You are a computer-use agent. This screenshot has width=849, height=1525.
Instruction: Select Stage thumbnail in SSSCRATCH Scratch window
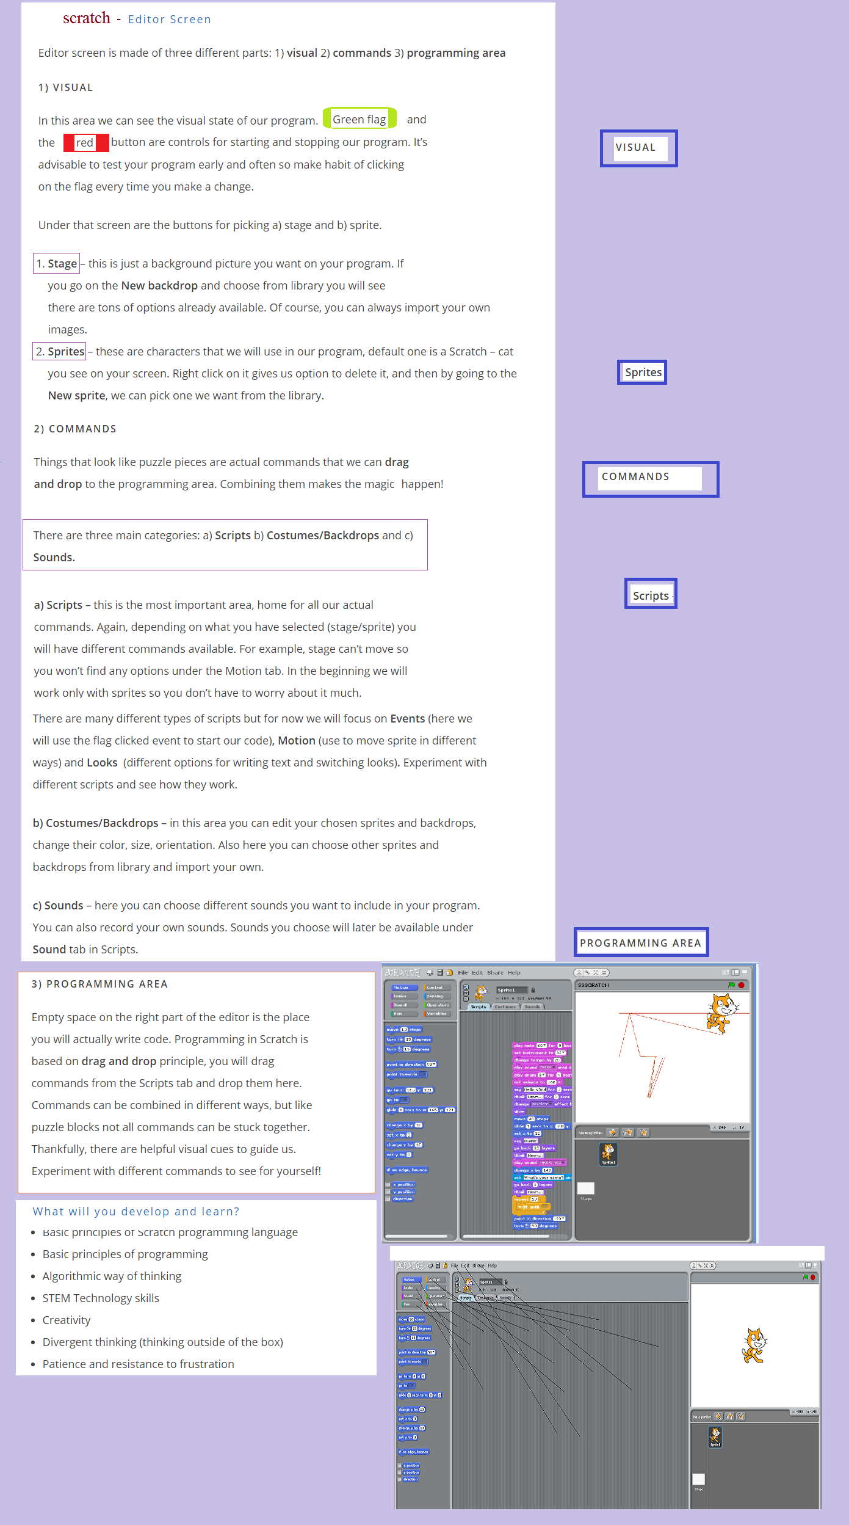pyautogui.click(x=586, y=1188)
